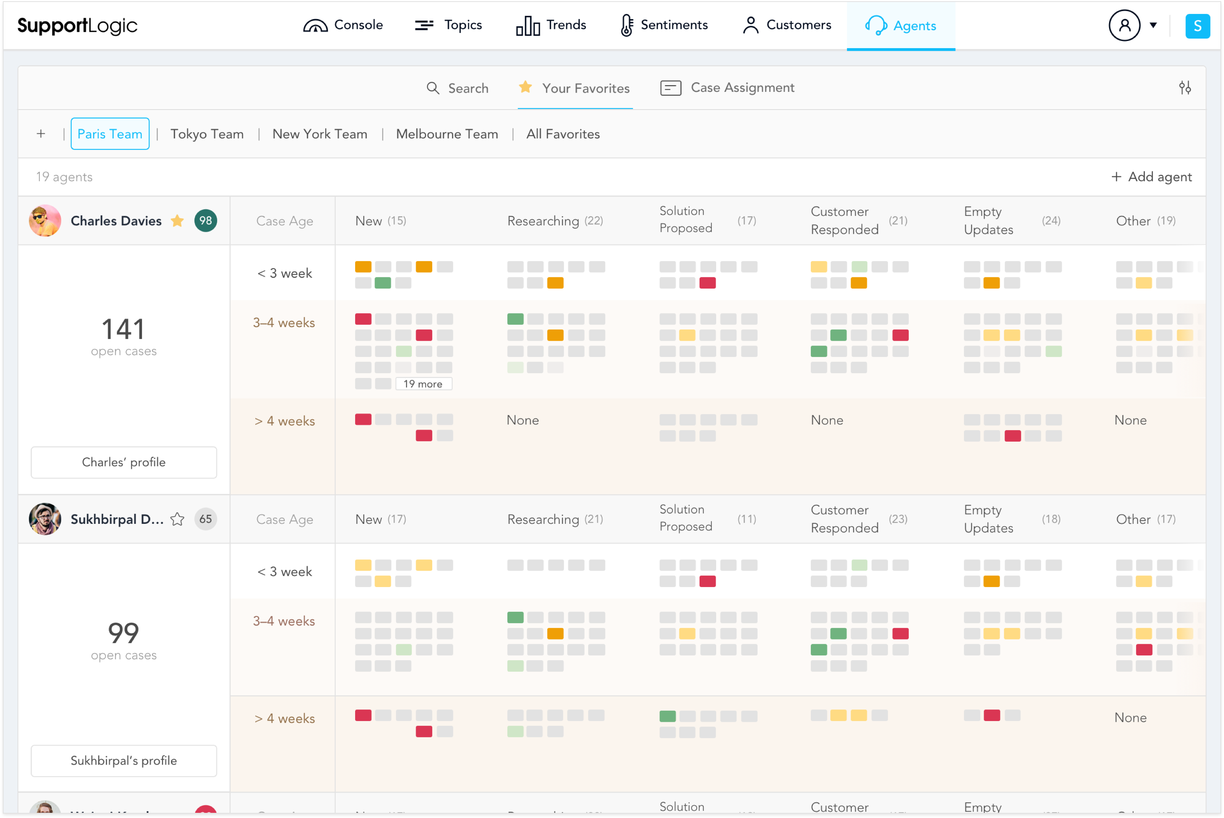Click the blue S badge icon

1197,25
